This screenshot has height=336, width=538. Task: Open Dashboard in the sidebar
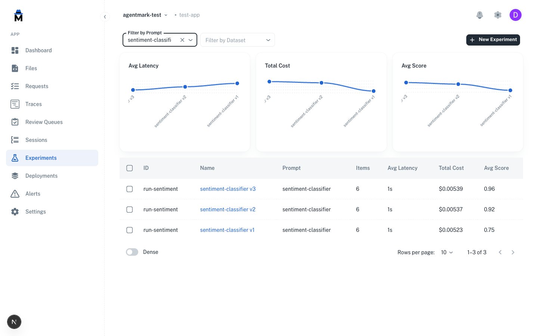coord(52,50)
